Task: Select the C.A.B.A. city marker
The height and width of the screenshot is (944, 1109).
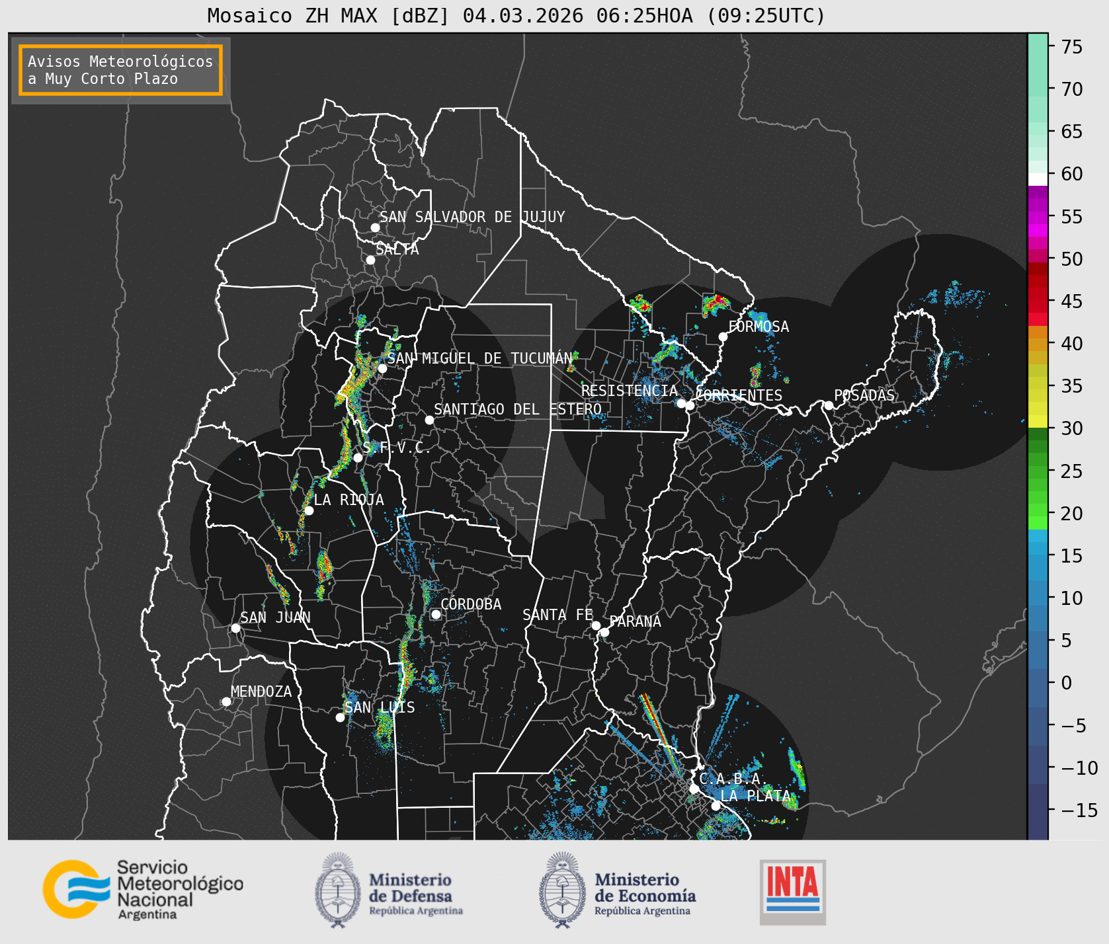Action: click(x=694, y=789)
